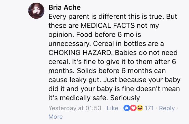Click the laughing face reaction icon
Image resolution: width=189 pixels, height=124 pixels.
tap(139, 108)
